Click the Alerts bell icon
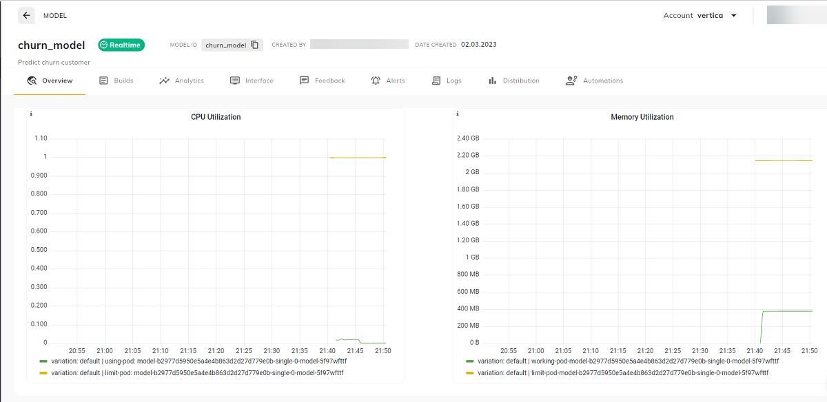The width and height of the screenshot is (827, 402). (x=376, y=81)
